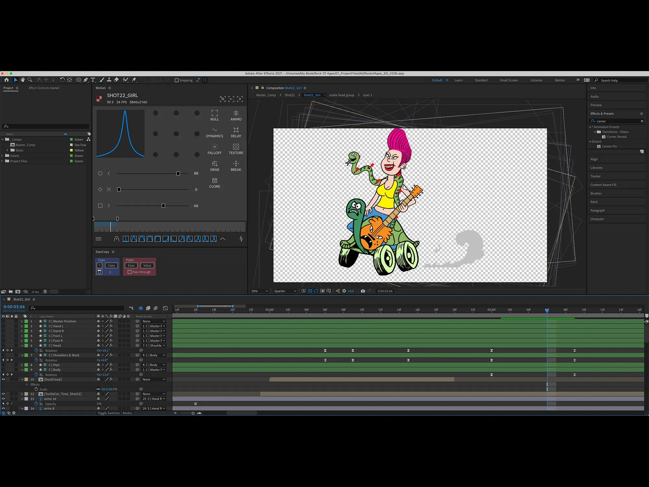Enable the Pass-through checkbox in EaseCopy
The image size is (649, 487).
tap(129, 272)
